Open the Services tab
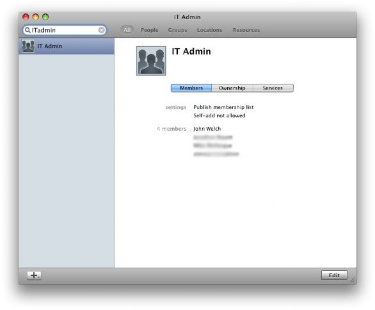Image resolution: width=375 pixels, height=310 pixels. 273,88
